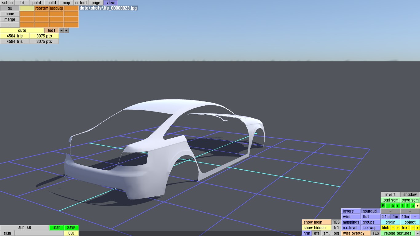Toggle show main YES value
Viewport: 420px width, 236px height.
(336, 222)
